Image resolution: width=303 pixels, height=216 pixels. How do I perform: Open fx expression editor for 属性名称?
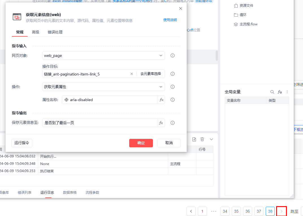pyautogui.click(x=161, y=100)
